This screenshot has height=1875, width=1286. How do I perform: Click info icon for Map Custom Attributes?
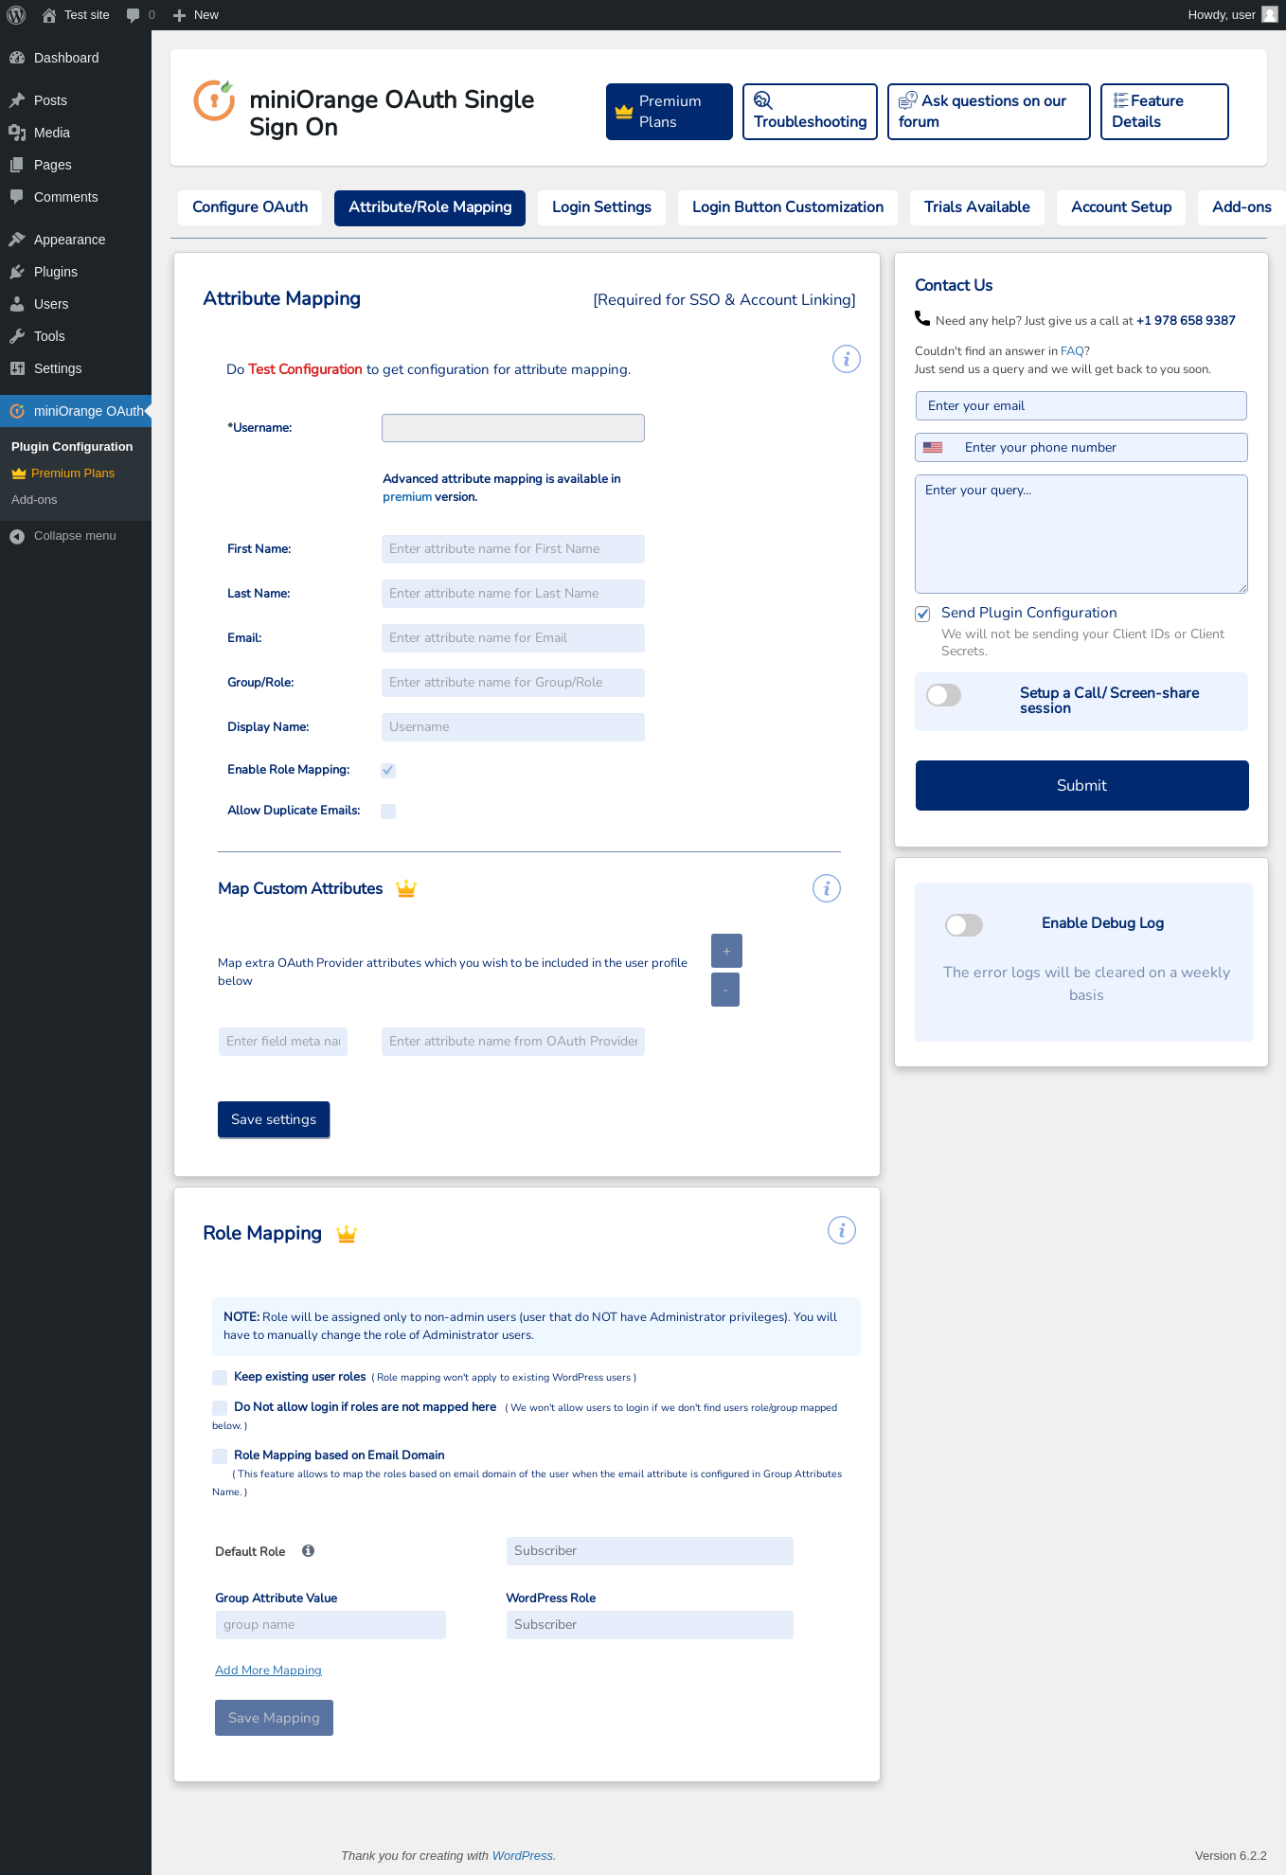coord(827,888)
